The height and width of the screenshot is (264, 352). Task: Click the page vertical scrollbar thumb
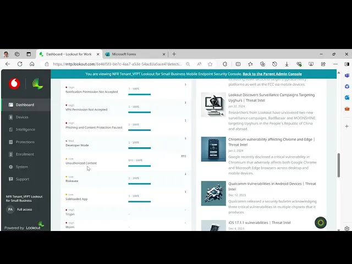coord(339,165)
